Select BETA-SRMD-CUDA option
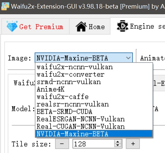The image size is (165, 153). pos(94,112)
